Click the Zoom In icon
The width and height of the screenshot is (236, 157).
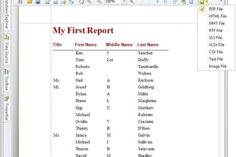(132, 2)
